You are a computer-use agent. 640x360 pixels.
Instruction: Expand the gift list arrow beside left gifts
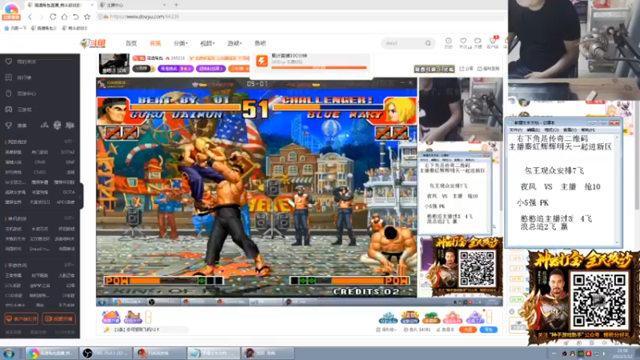coord(148,317)
